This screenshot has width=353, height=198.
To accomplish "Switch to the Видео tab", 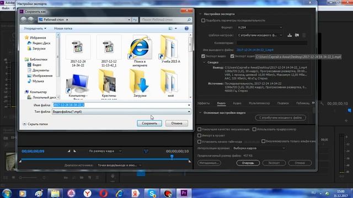I will 221,103.
